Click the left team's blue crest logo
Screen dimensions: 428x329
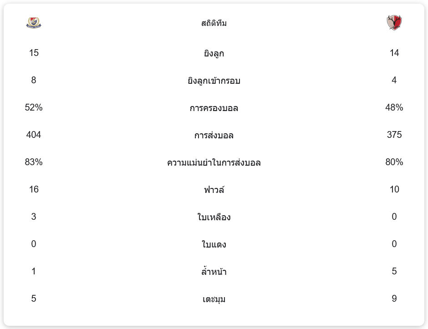[x=34, y=22]
